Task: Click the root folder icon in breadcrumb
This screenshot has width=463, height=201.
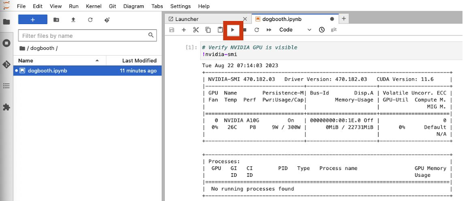Action: [22, 48]
